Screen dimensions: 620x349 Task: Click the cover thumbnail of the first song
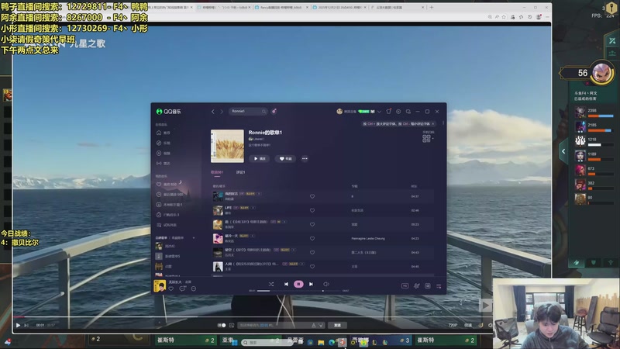coord(218,197)
